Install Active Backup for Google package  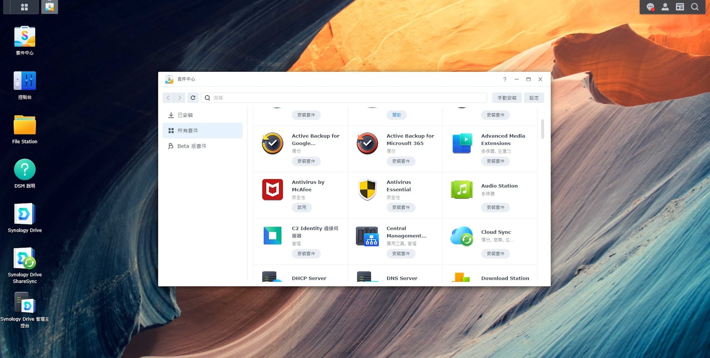click(306, 161)
